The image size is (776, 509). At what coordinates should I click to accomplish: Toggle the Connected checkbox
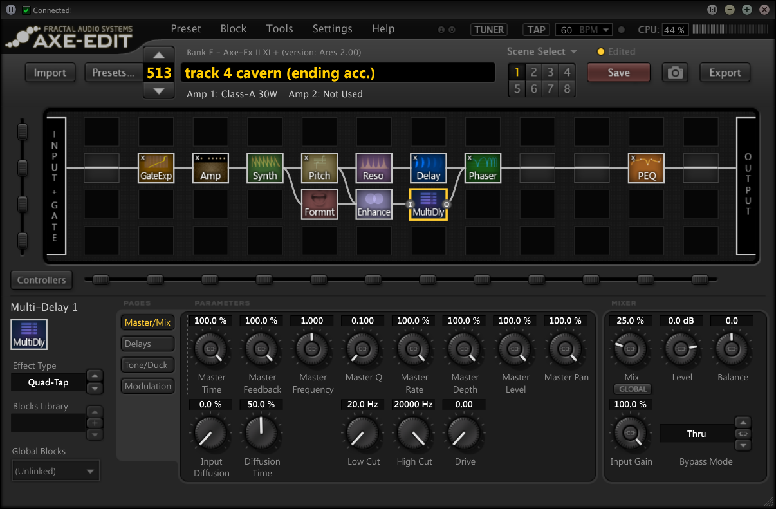26,10
